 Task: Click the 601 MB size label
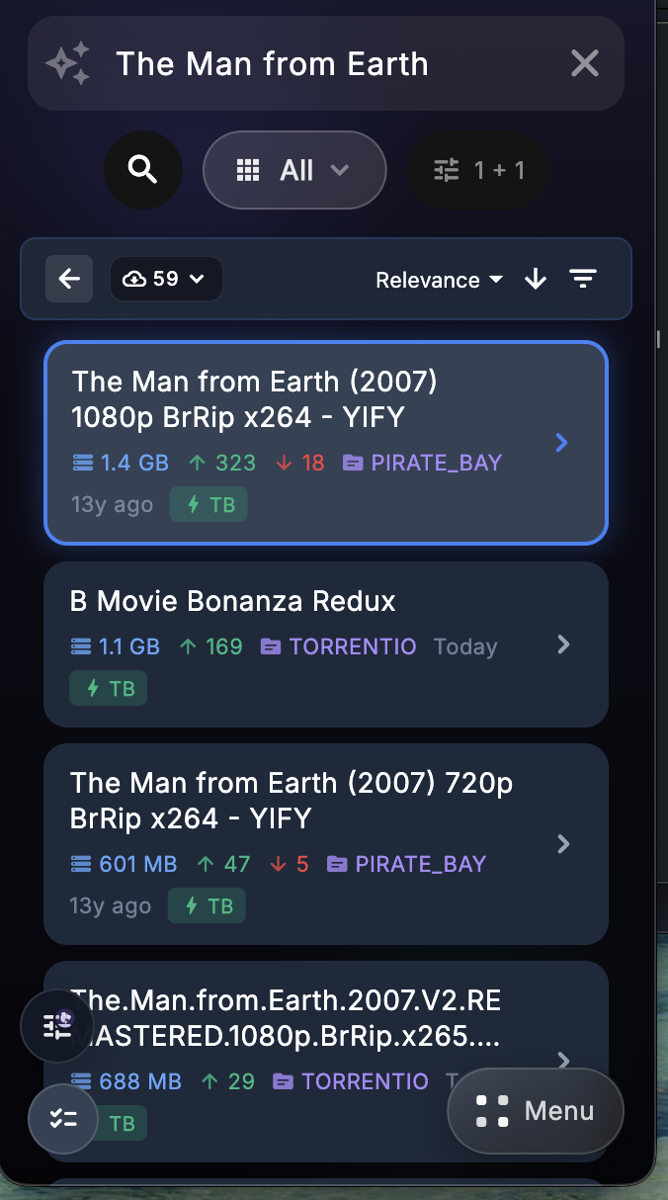point(124,864)
